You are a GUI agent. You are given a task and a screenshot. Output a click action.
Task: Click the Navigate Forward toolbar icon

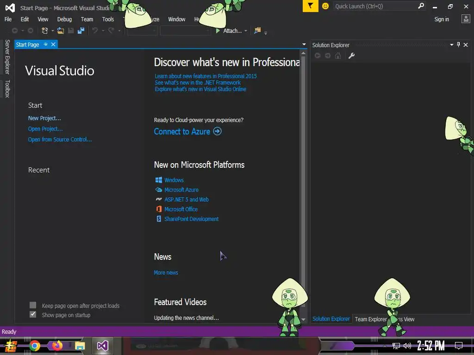pyautogui.click(x=30, y=31)
